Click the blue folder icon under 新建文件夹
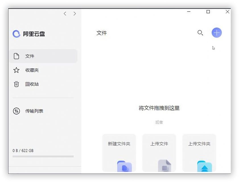Viewport: 239px width, 182px height. point(124,167)
